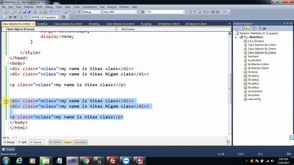Select Id-Selector-1.html in Solution Explorer
294x165 pixels.
(x=258, y=64)
